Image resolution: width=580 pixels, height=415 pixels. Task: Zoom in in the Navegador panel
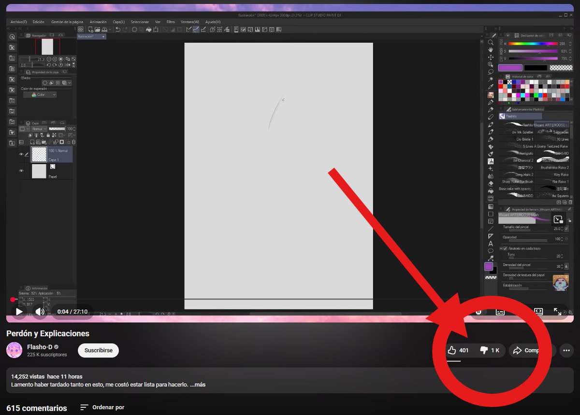(x=55, y=58)
